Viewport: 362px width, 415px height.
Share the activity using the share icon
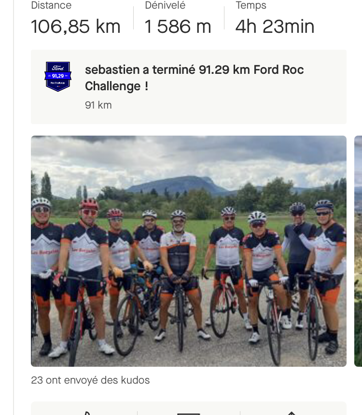point(292,413)
